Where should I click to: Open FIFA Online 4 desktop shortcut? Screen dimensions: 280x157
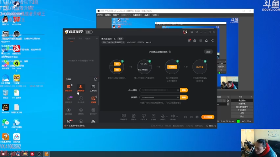coord(16,66)
